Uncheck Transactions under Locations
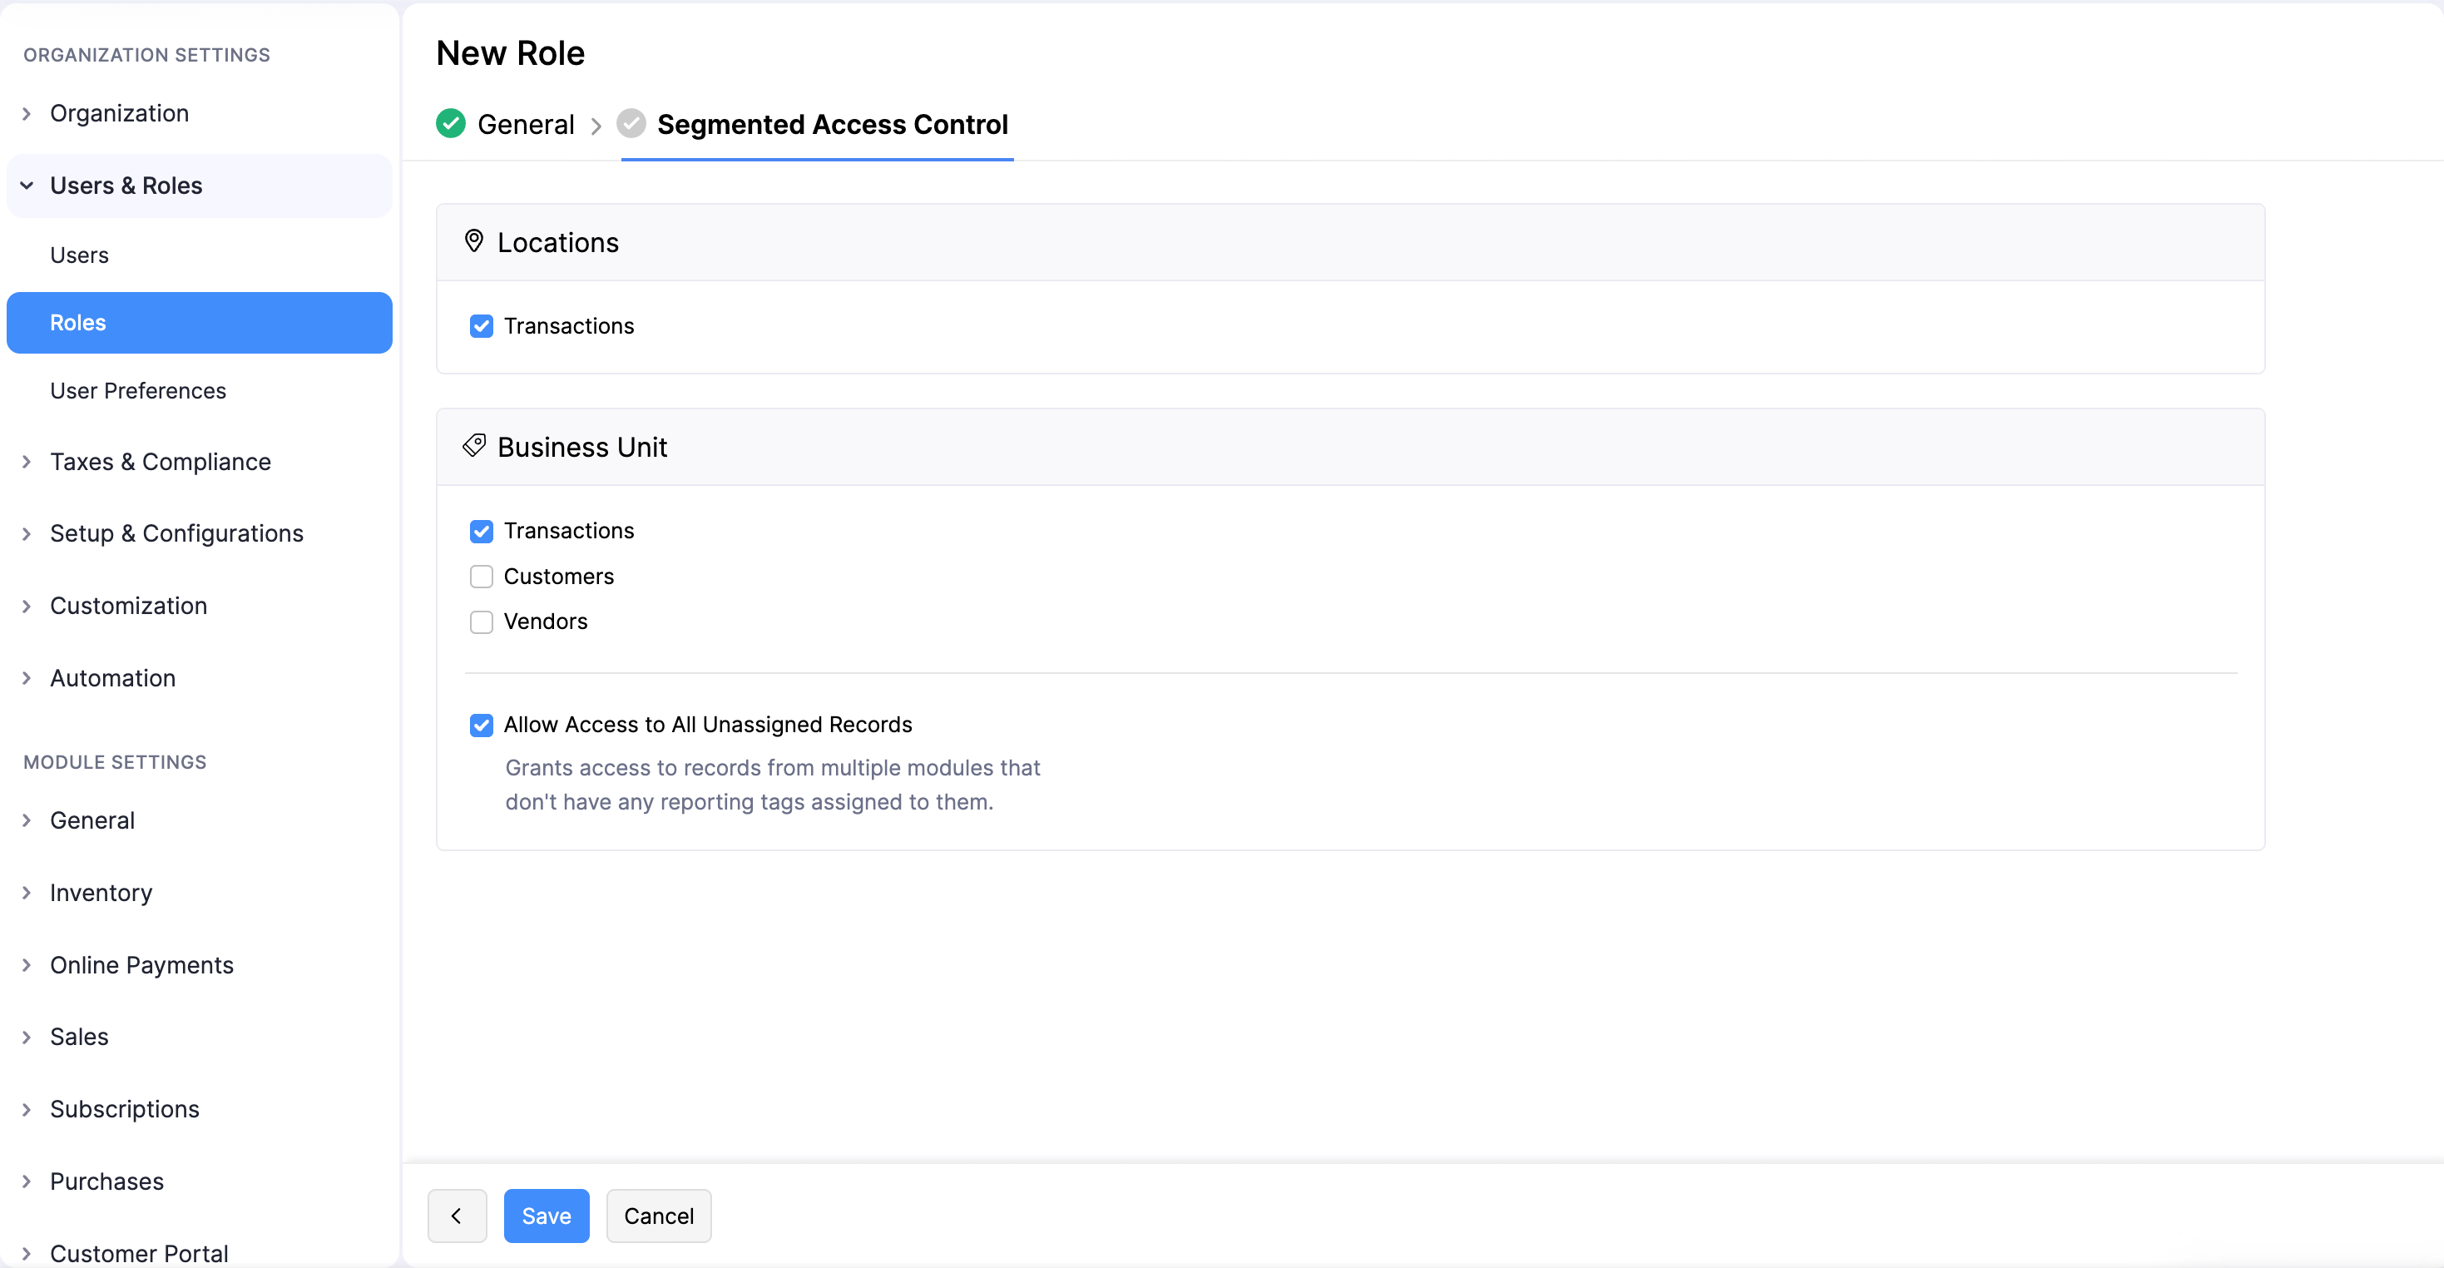 click(x=481, y=325)
